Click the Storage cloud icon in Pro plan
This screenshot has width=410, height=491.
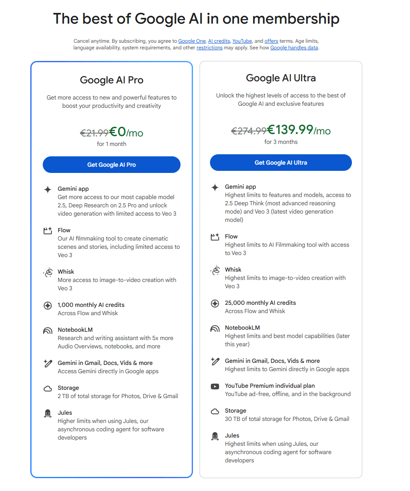[x=48, y=389]
